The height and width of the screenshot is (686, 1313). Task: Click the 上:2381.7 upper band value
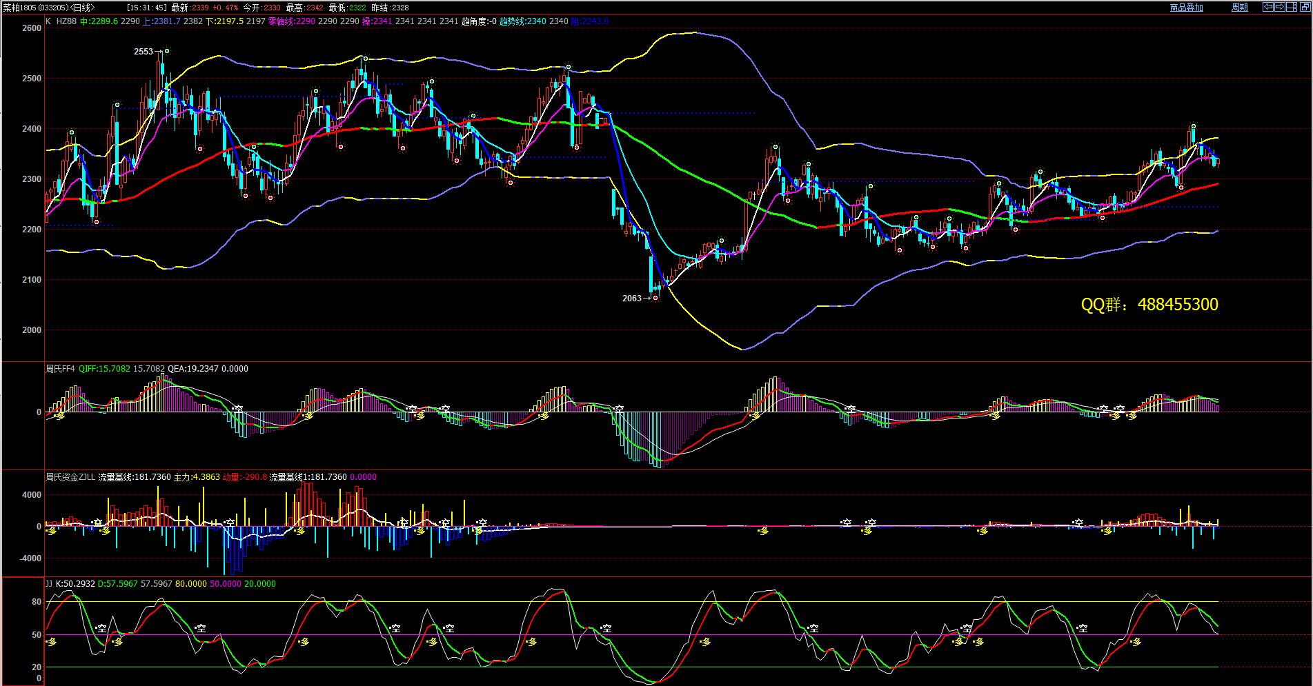tap(161, 21)
